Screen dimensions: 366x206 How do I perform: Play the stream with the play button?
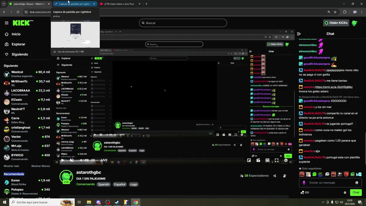coord(63,160)
